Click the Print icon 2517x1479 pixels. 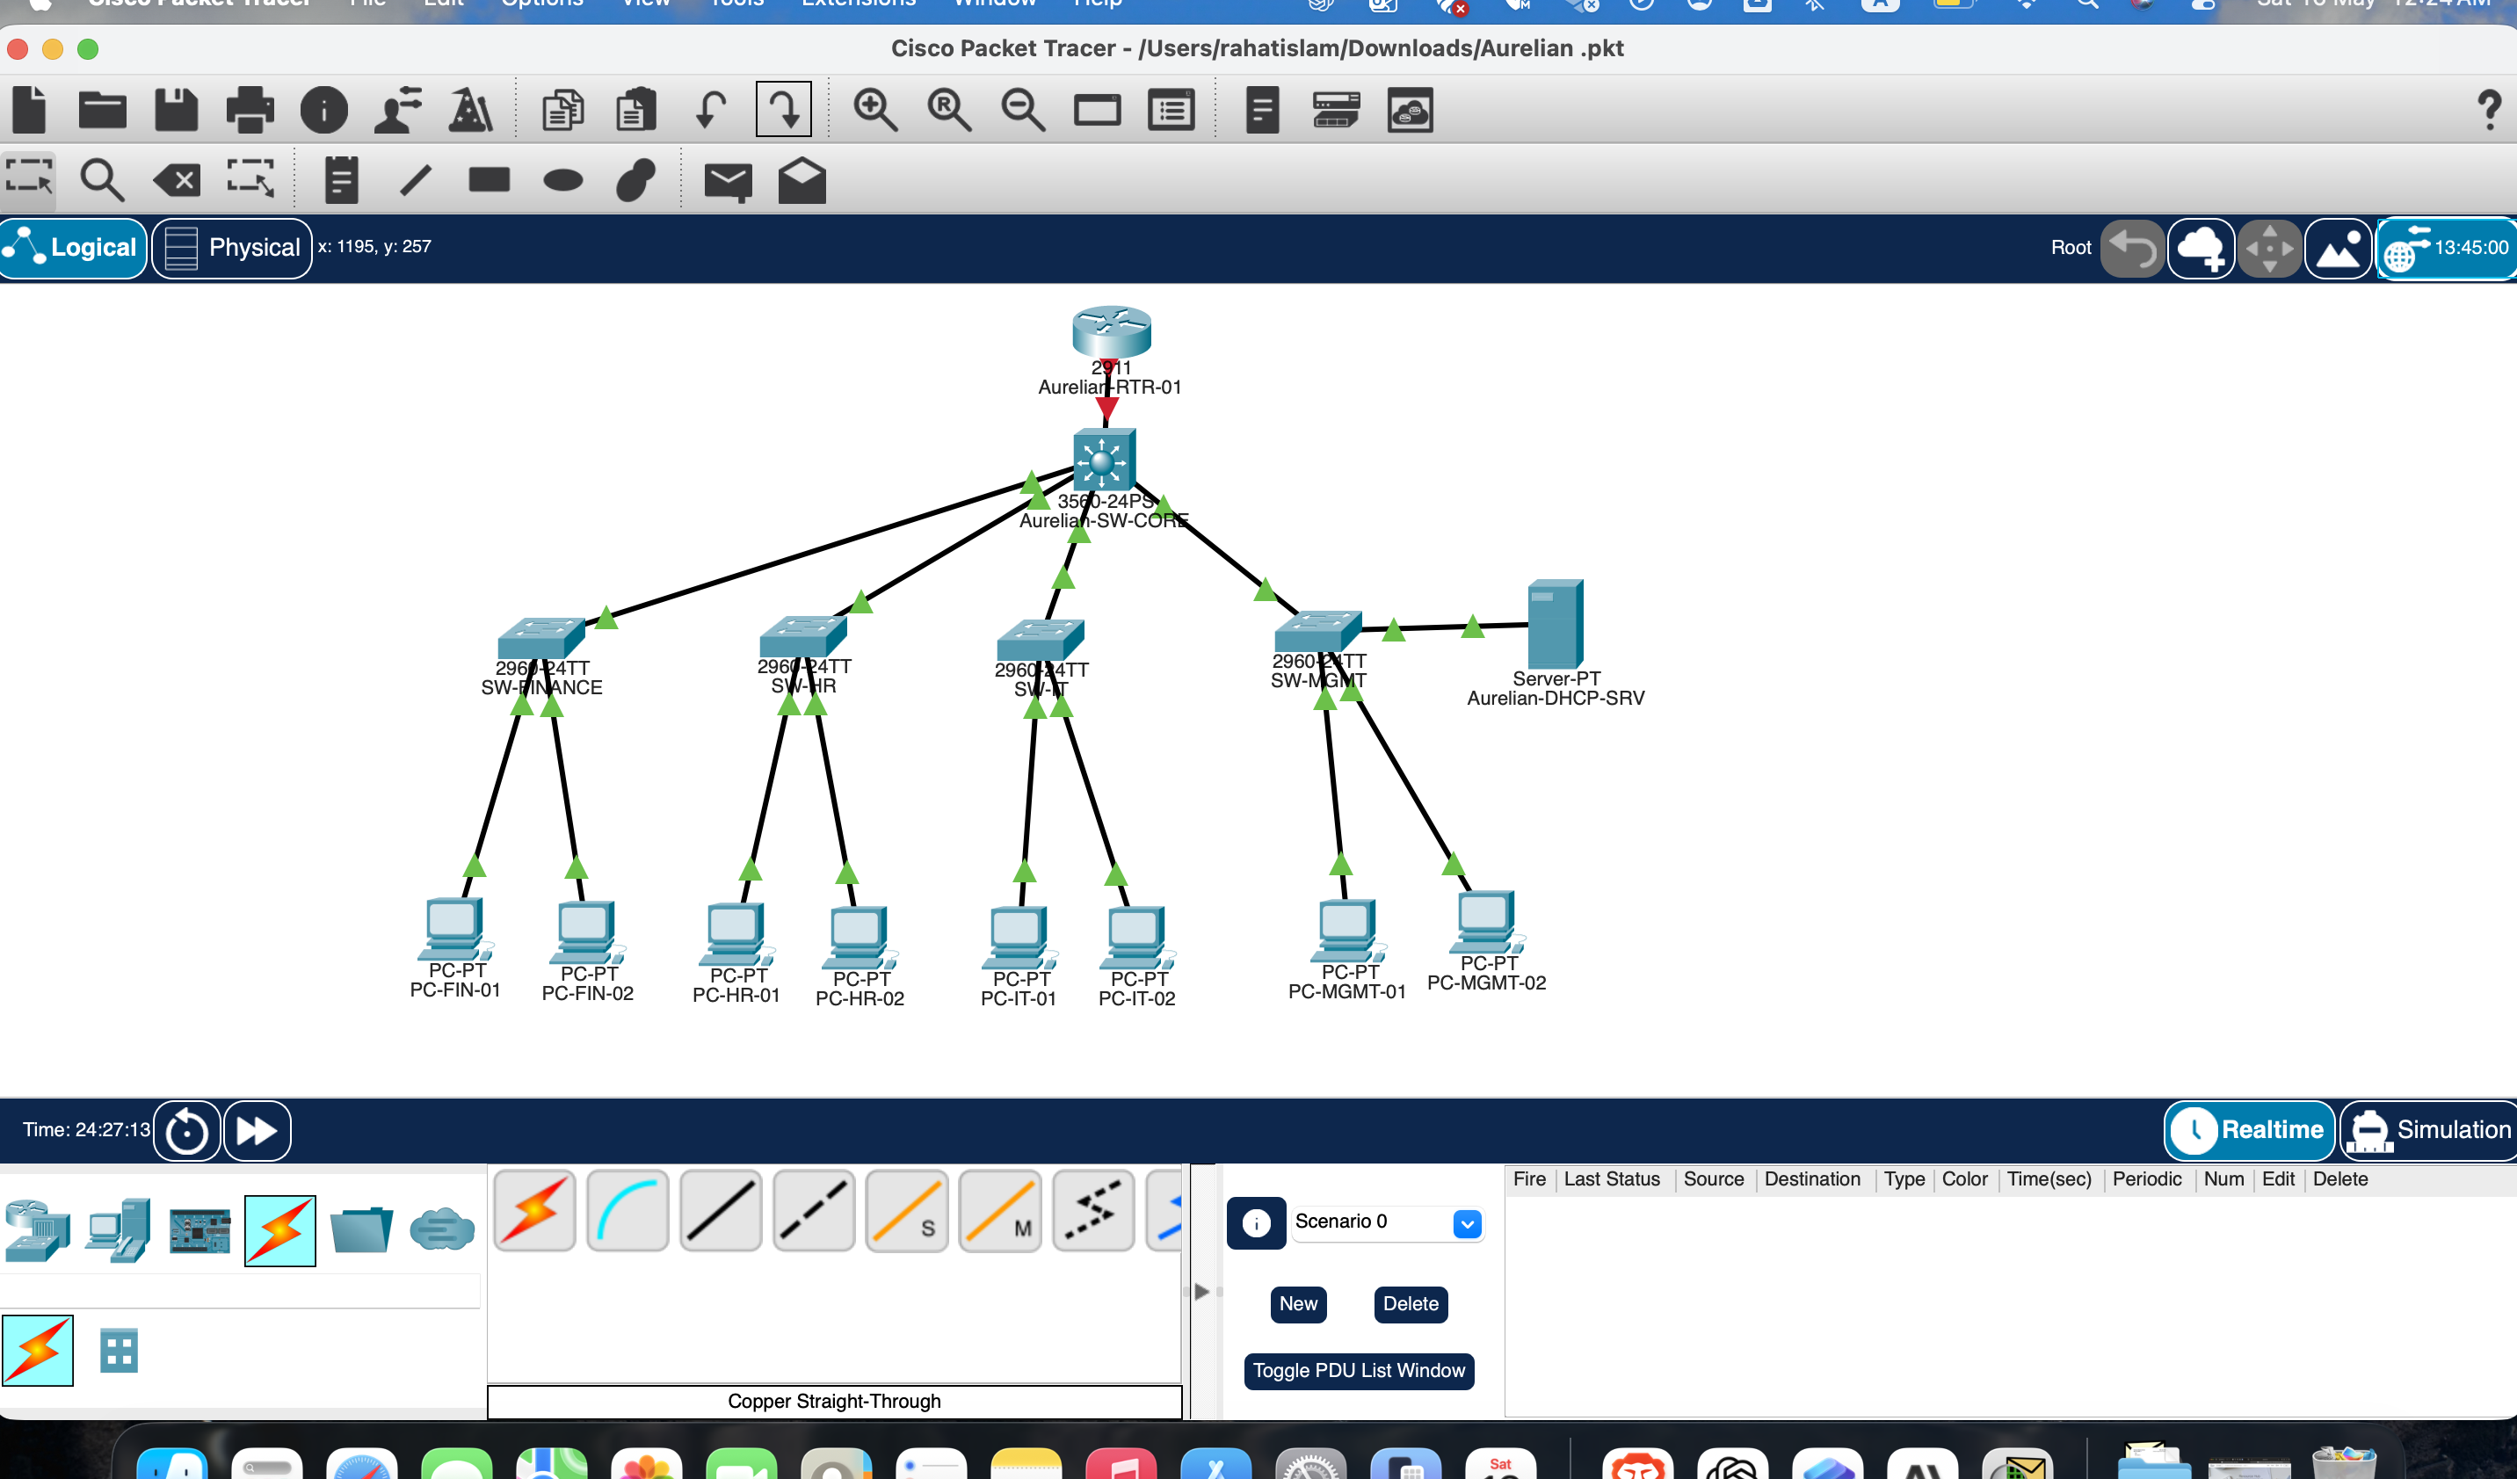(x=250, y=110)
